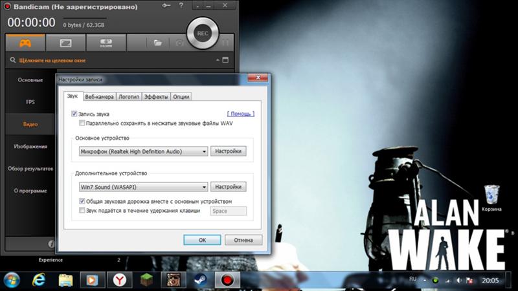The image size is (518, 291).
Task: Open the Recycle Bin desktop icon
Action: (491, 198)
